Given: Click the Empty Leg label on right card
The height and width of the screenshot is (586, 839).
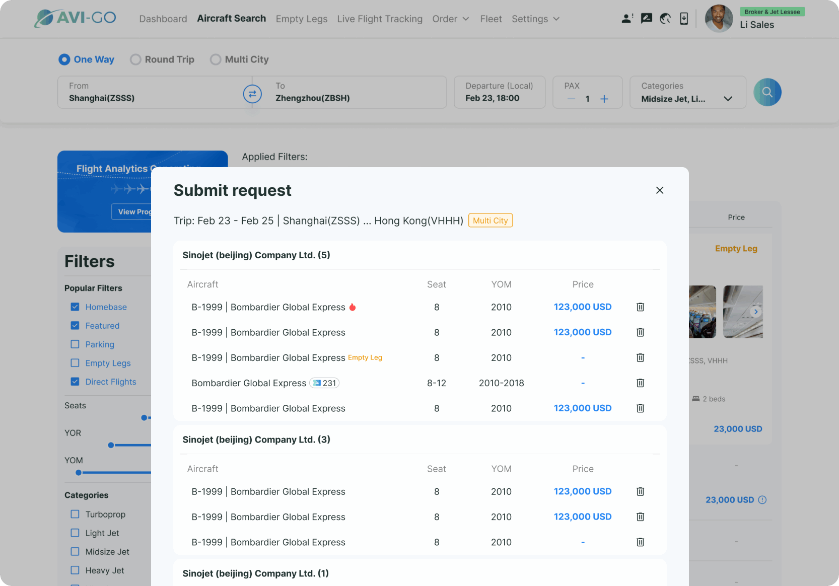Looking at the screenshot, I should tap(736, 248).
